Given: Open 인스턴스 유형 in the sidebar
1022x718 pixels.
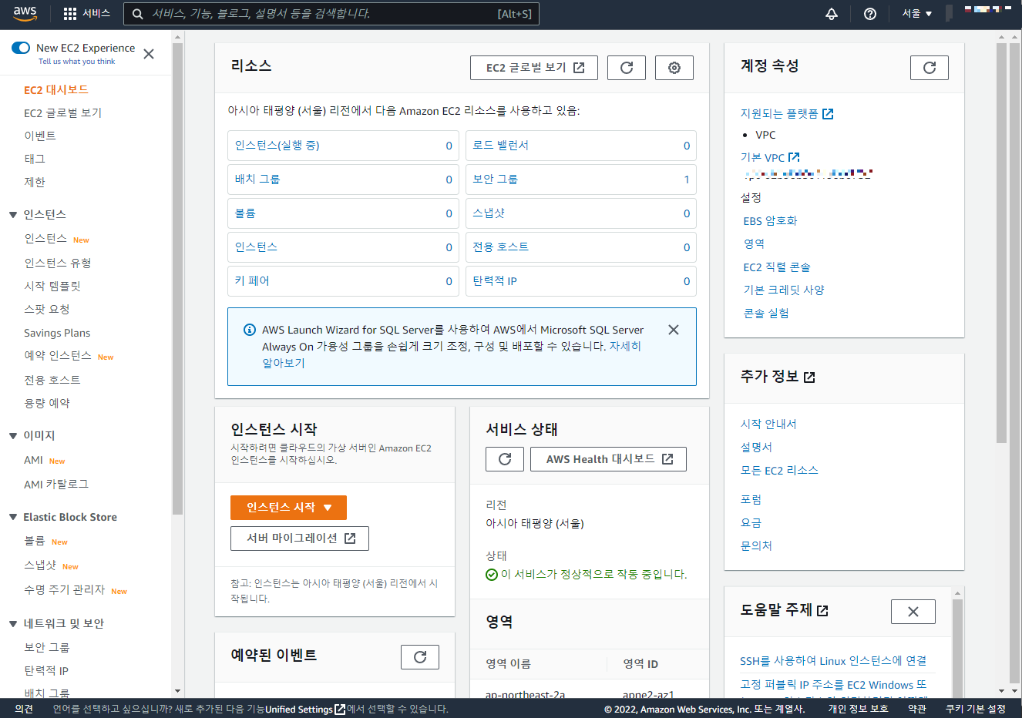Looking at the screenshot, I should [x=58, y=263].
